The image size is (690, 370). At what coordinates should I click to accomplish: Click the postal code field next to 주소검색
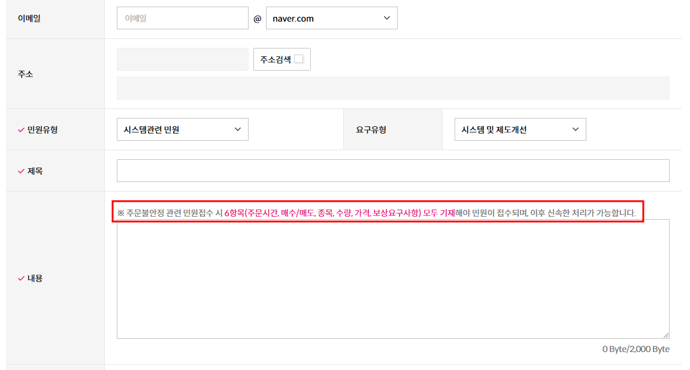(x=182, y=59)
